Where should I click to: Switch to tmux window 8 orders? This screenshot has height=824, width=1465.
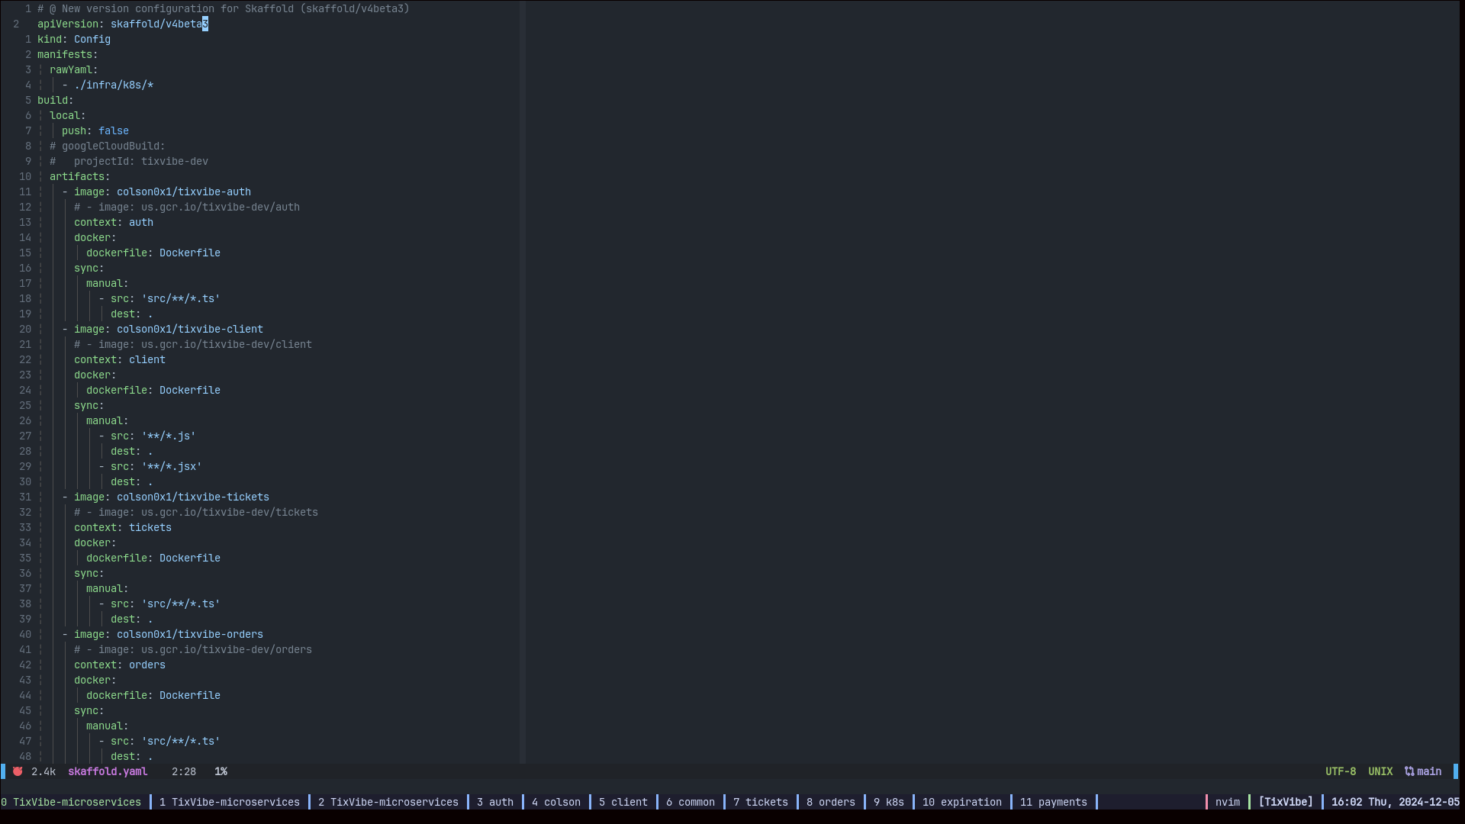830,802
